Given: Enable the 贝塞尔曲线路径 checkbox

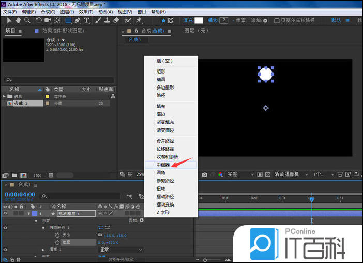Looking at the screenshot, I should click(x=277, y=21).
